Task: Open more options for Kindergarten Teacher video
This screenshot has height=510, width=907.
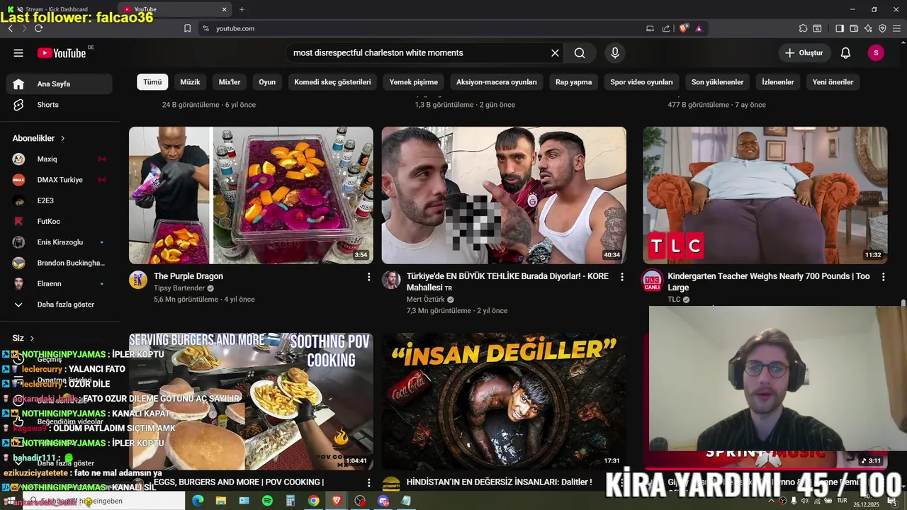Action: (883, 277)
